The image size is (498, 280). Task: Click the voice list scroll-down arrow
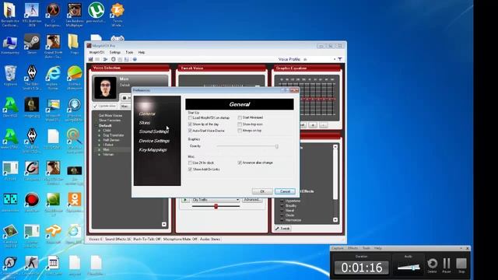(164, 225)
